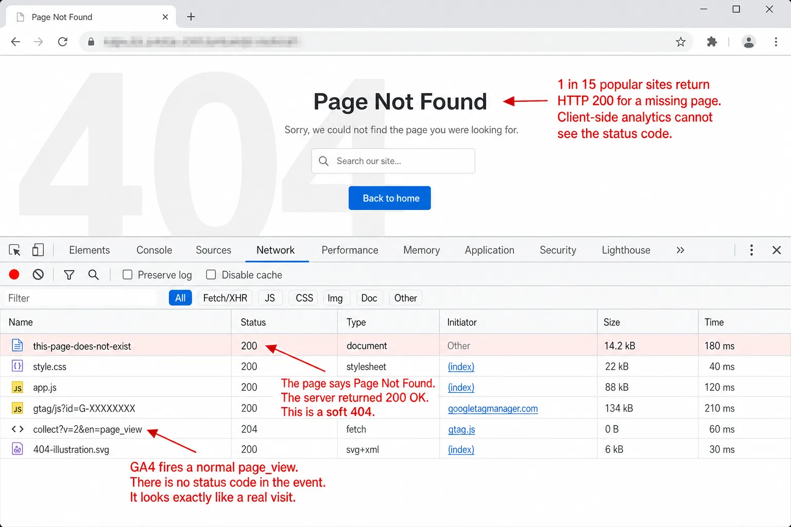Image resolution: width=791 pixels, height=527 pixels.
Task: Enable the Disable cache checkbox
Action: pos(211,275)
